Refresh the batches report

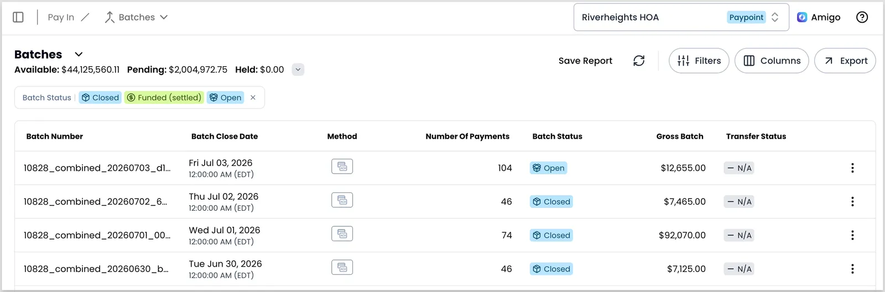[639, 61]
